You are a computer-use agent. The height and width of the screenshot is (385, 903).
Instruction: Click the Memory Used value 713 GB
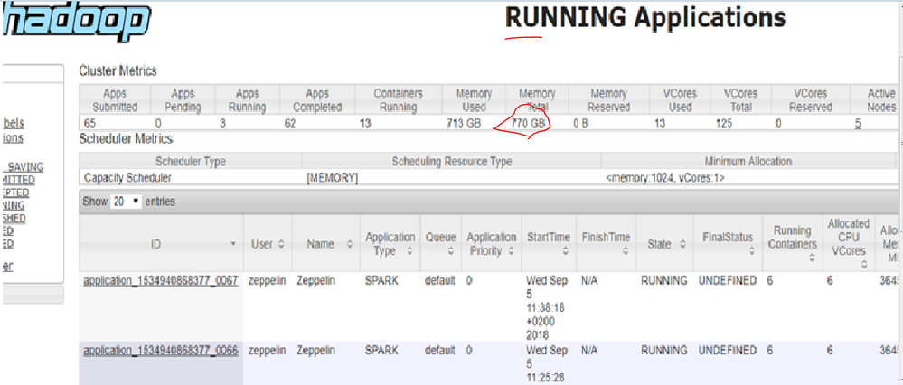(464, 123)
